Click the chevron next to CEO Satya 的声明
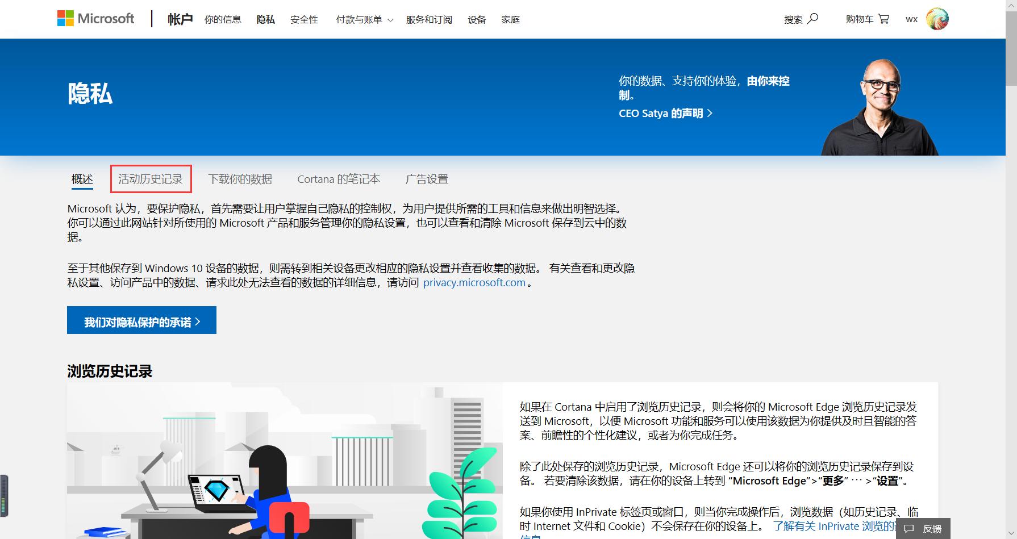 click(710, 113)
